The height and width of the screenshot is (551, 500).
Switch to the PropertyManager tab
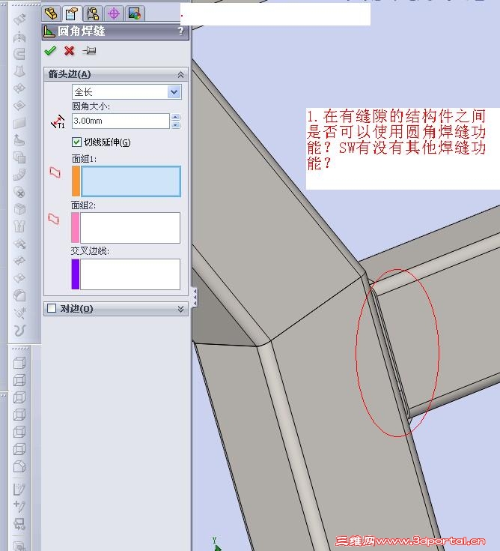(72, 13)
